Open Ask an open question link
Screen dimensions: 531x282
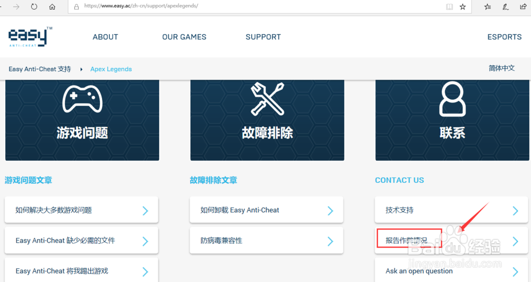(x=451, y=270)
